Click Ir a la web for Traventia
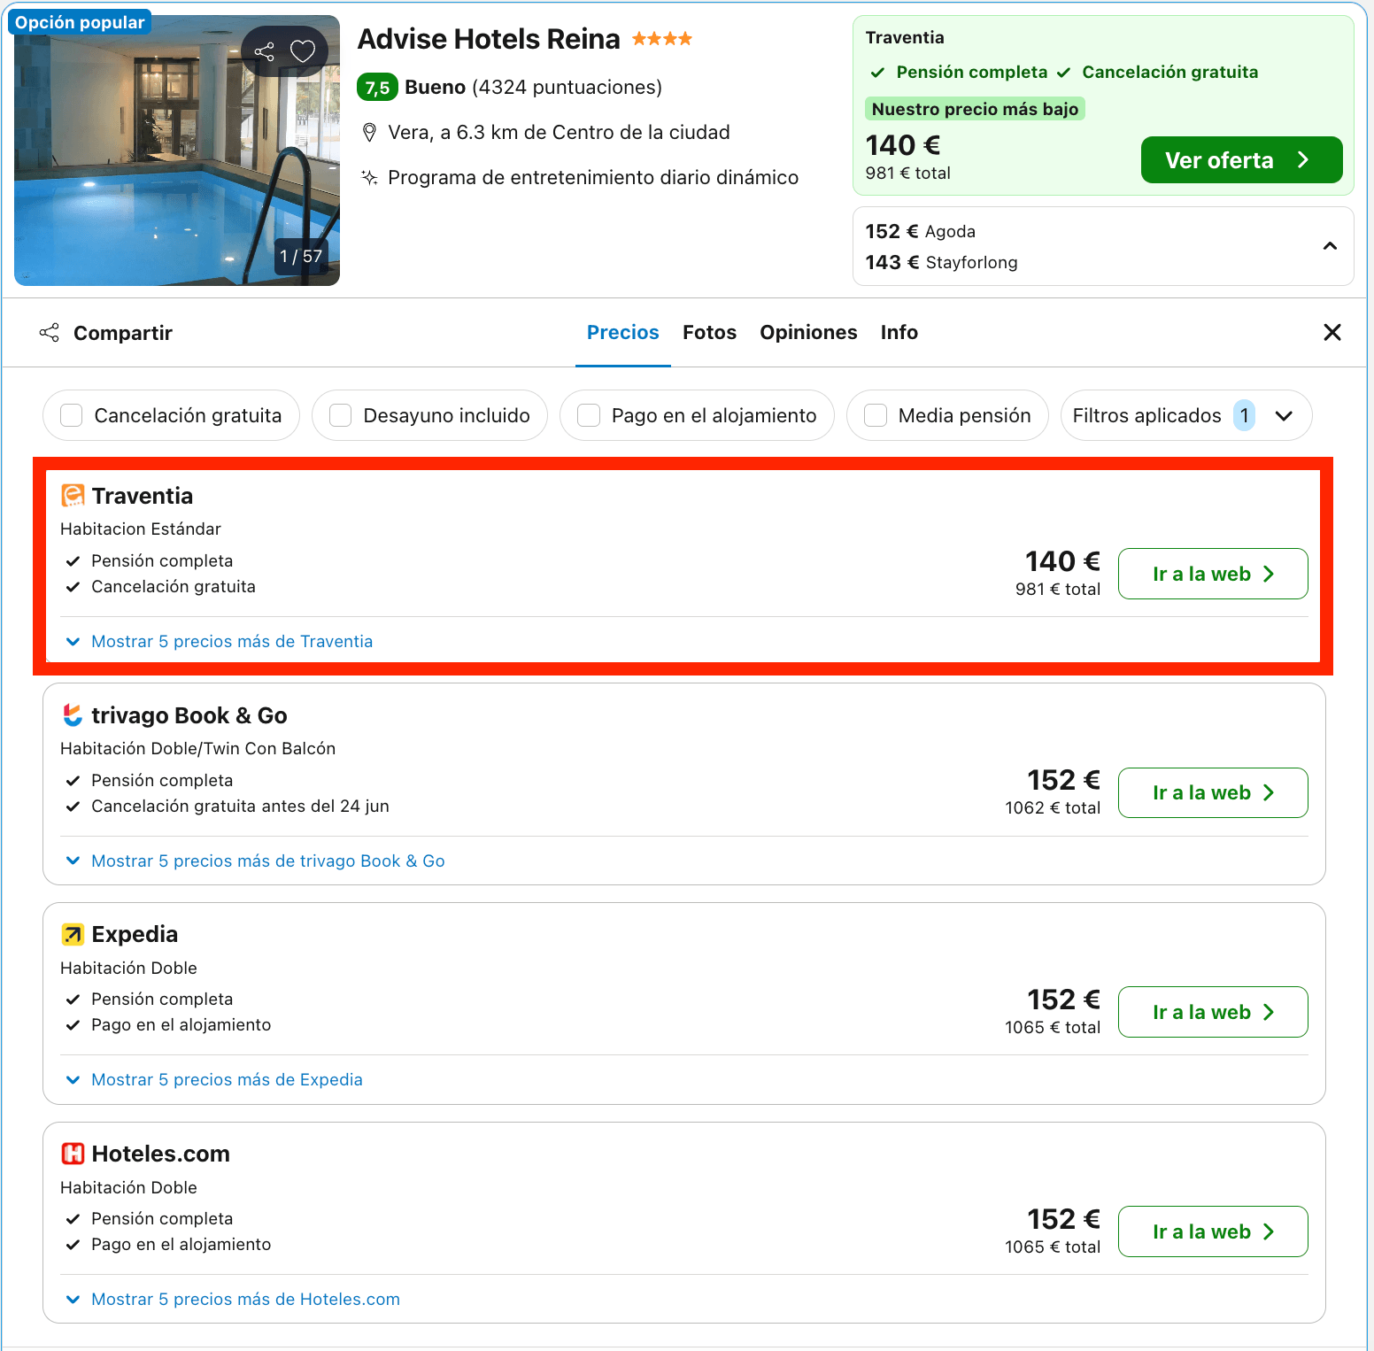This screenshot has width=1374, height=1351. point(1213,574)
